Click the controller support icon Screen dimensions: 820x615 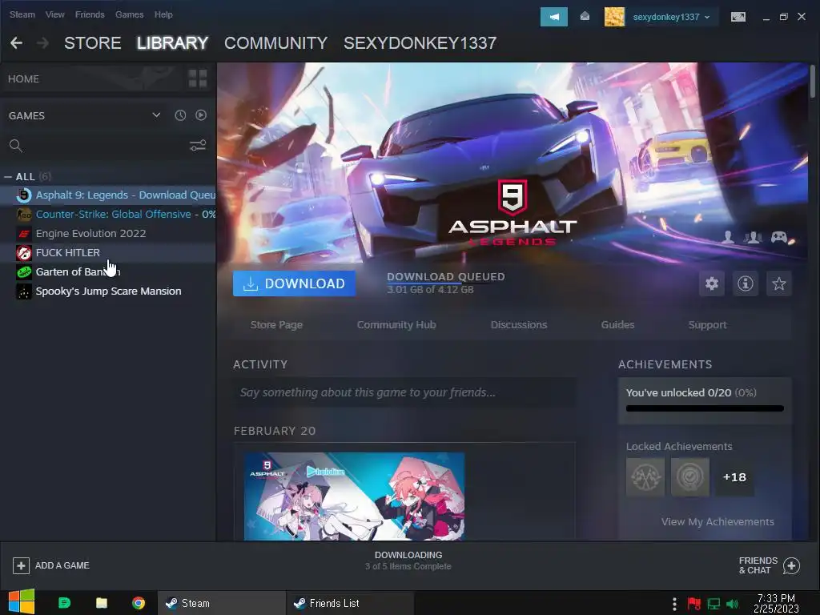pos(778,237)
